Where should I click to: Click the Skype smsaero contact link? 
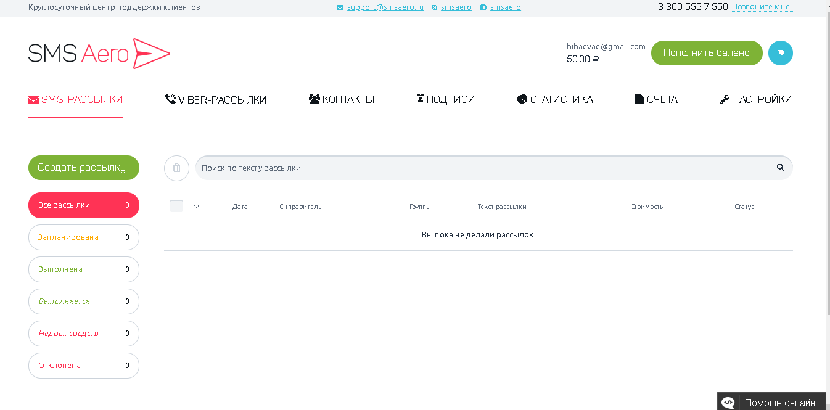click(x=456, y=7)
